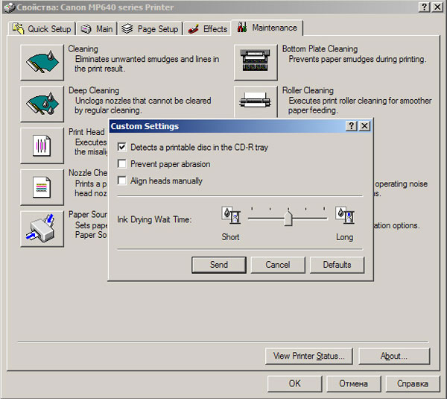Click the About button
Viewport: 447px width, 399px height.
tap(394, 356)
